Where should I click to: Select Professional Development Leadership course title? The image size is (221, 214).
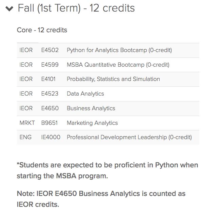[129, 137]
